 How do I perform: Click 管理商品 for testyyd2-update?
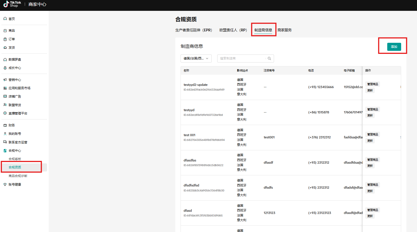click(x=372, y=84)
